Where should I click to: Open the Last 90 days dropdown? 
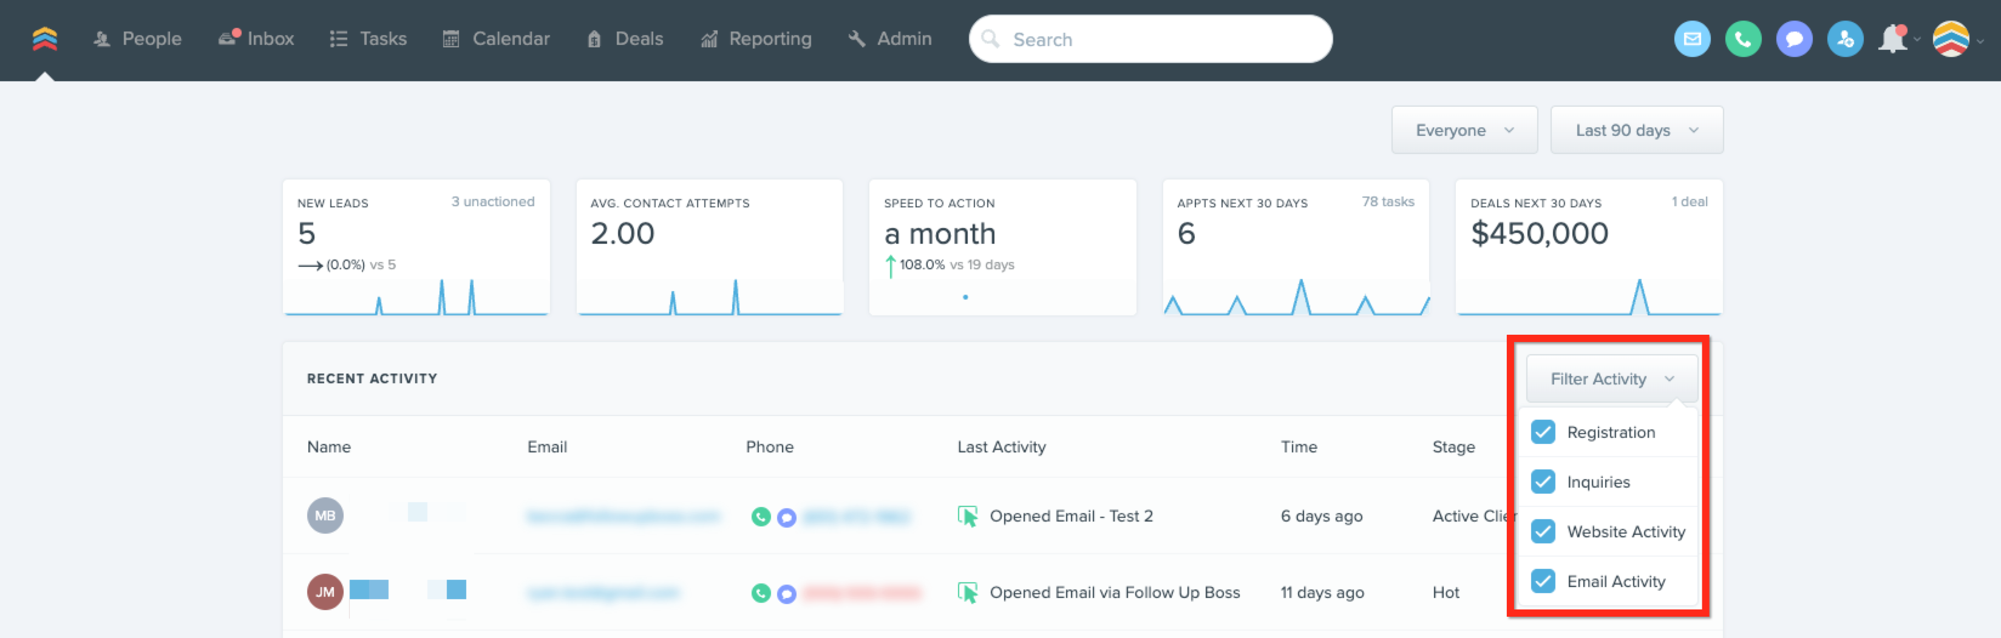(1637, 130)
